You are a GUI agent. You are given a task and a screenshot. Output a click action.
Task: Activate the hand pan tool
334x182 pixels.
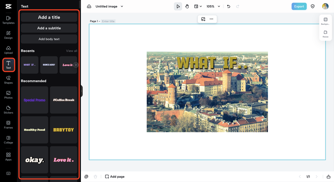click(187, 7)
